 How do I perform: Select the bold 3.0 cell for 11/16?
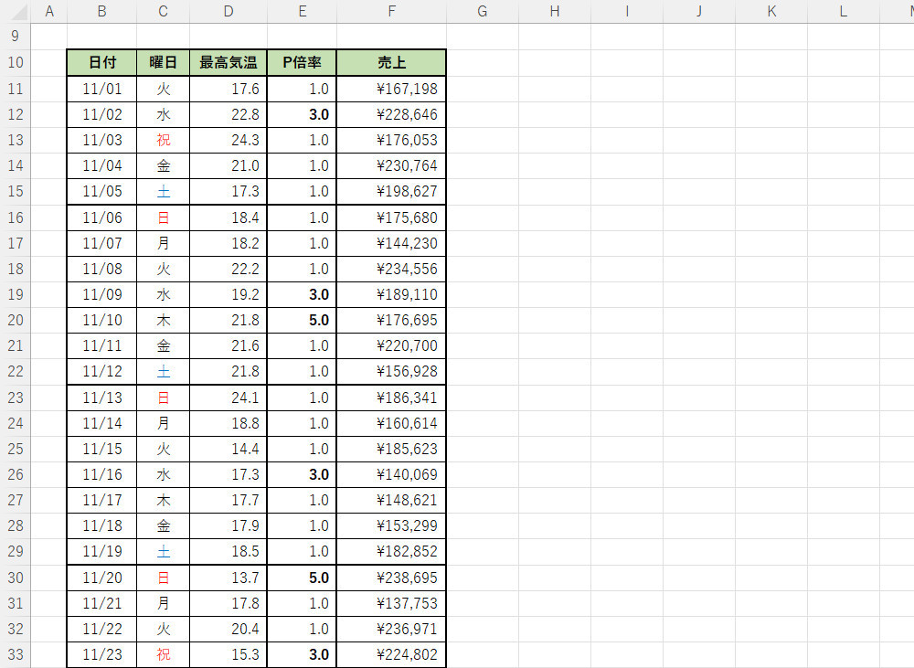302,474
